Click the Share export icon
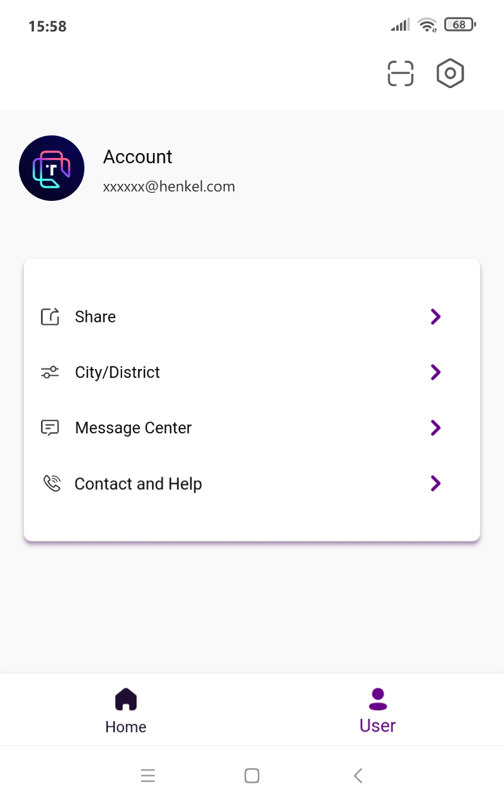 click(50, 317)
